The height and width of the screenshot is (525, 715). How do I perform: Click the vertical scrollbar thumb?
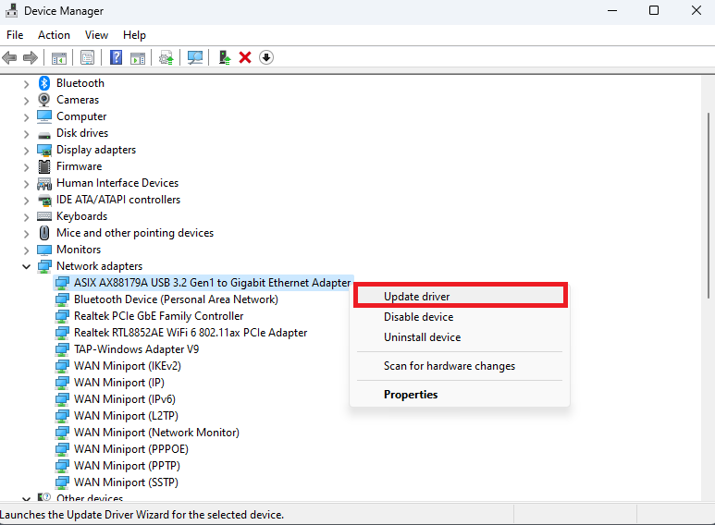pos(709,205)
